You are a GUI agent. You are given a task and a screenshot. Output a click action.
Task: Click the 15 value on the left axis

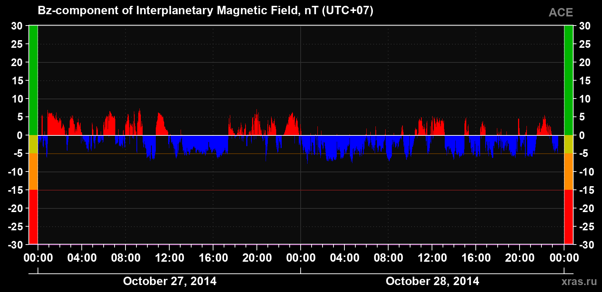coord(17,81)
